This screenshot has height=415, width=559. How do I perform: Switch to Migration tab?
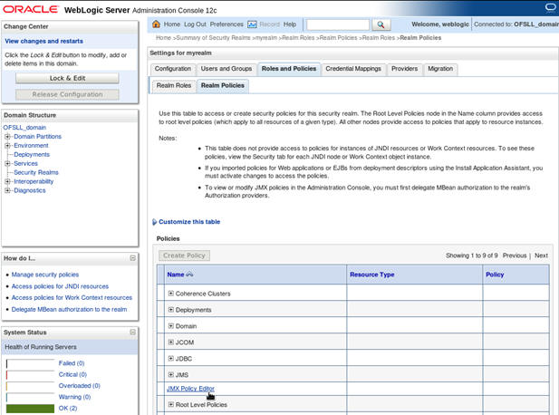(440, 69)
